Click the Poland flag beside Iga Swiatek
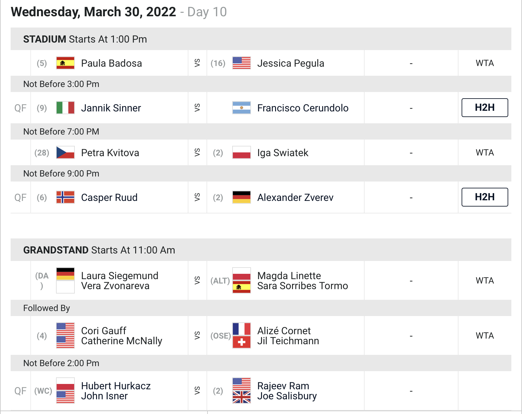The width and height of the screenshot is (522, 414). coord(242,152)
